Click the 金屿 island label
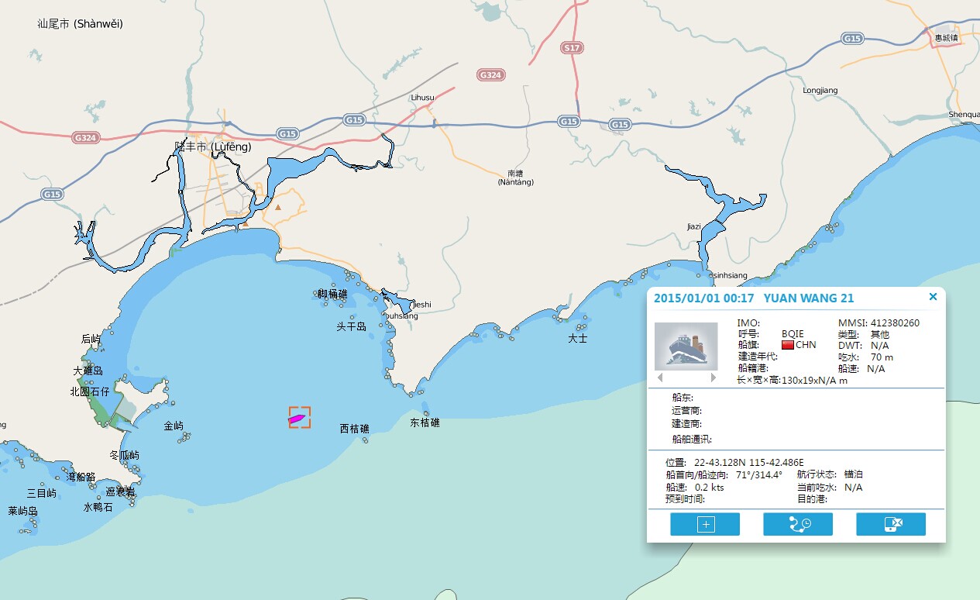This screenshot has width=980, height=600. pos(174,426)
